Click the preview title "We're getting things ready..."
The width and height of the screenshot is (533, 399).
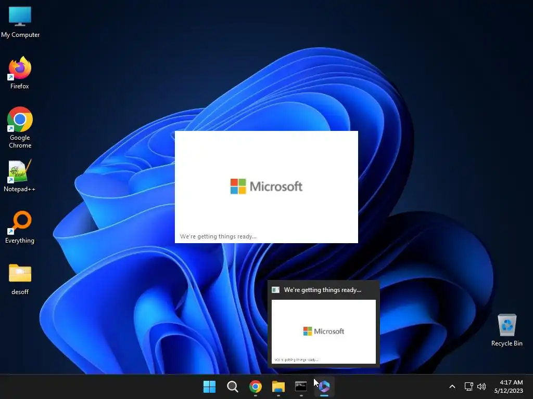pos(323,290)
